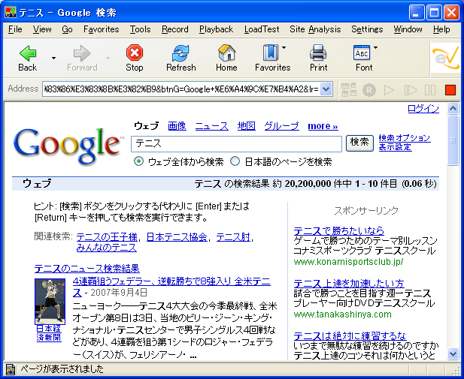Viewport: 464px width, 379px height.
Task: Reload the page with Refresh icon
Action: pos(180,53)
